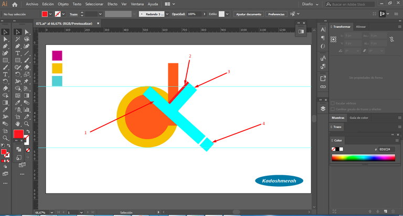
Task: Open the fill color dropdown in control bar
Action: pos(50,14)
